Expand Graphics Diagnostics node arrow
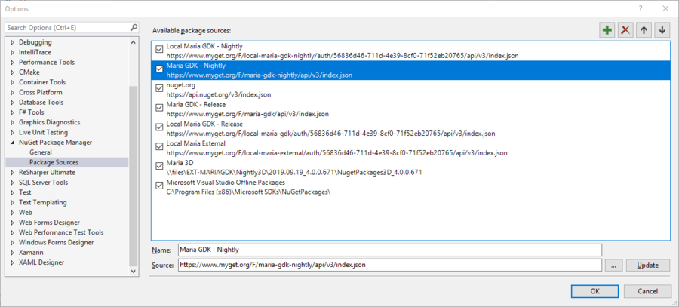The image size is (679, 307). coord(12,122)
